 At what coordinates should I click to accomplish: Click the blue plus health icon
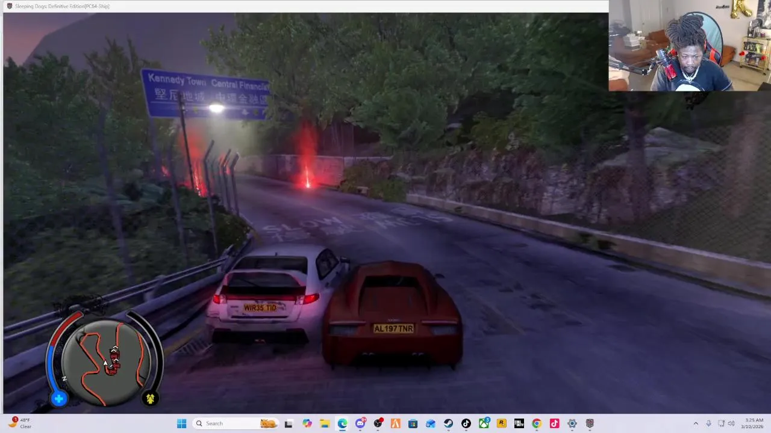click(59, 398)
